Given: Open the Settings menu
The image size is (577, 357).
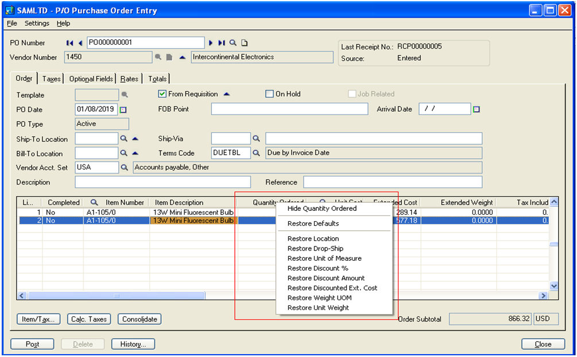Looking at the screenshot, I should pyautogui.click(x=37, y=23).
